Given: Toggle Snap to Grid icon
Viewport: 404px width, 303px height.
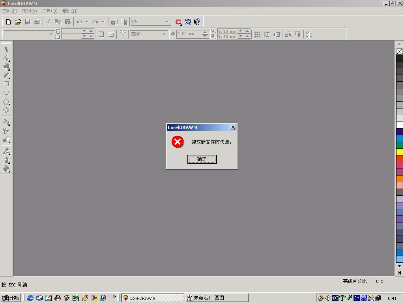Looking at the screenshot, I should point(257,35).
